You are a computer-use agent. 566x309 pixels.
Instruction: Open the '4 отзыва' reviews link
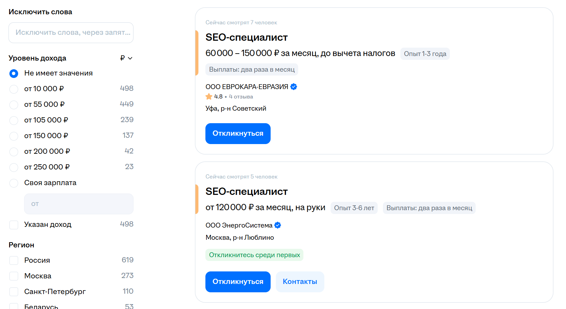tap(241, 97)
